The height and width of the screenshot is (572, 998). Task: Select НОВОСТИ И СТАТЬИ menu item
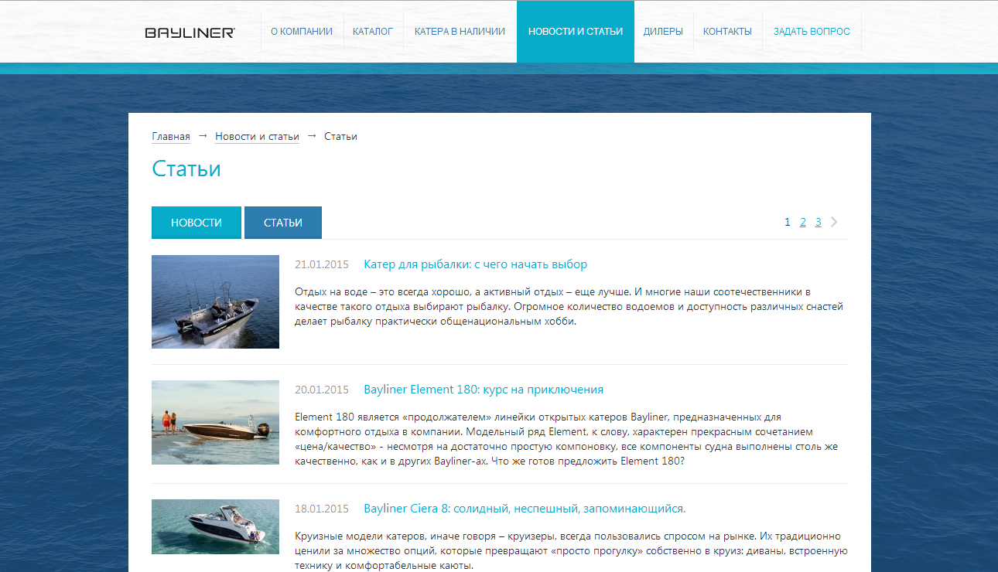pos(576,32)
